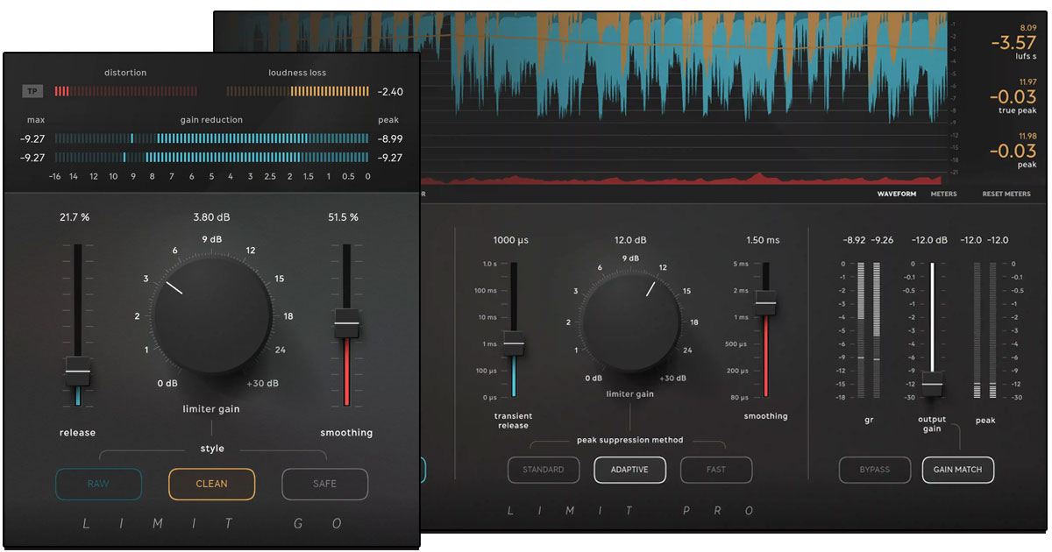Click the output gain slider handle
The height and width of the screenshot is (552, 1052).
click(x=932, y=384)
